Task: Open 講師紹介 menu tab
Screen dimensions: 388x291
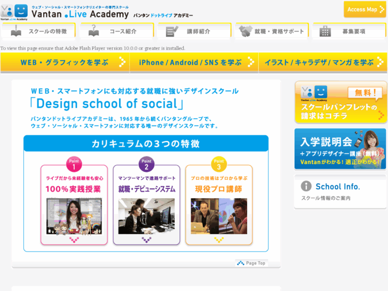Action: [x=194, y=31]
